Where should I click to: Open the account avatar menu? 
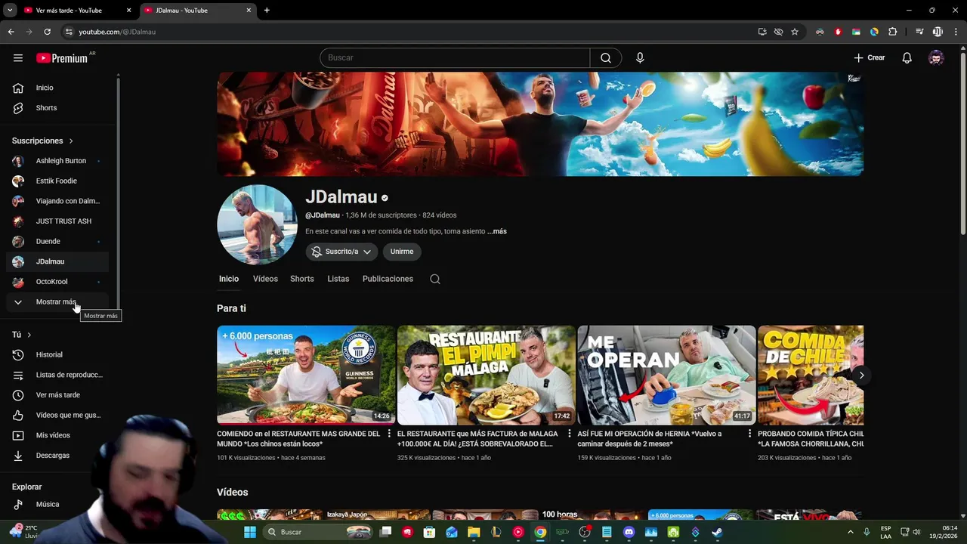pyautogui.click(x=936, y=57)
